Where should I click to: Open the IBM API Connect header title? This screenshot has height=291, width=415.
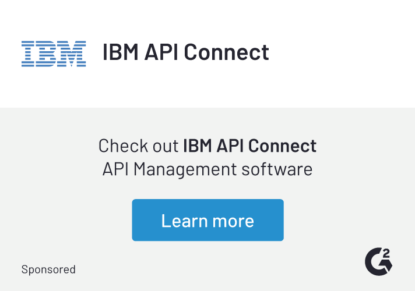[x=185, y=52]
